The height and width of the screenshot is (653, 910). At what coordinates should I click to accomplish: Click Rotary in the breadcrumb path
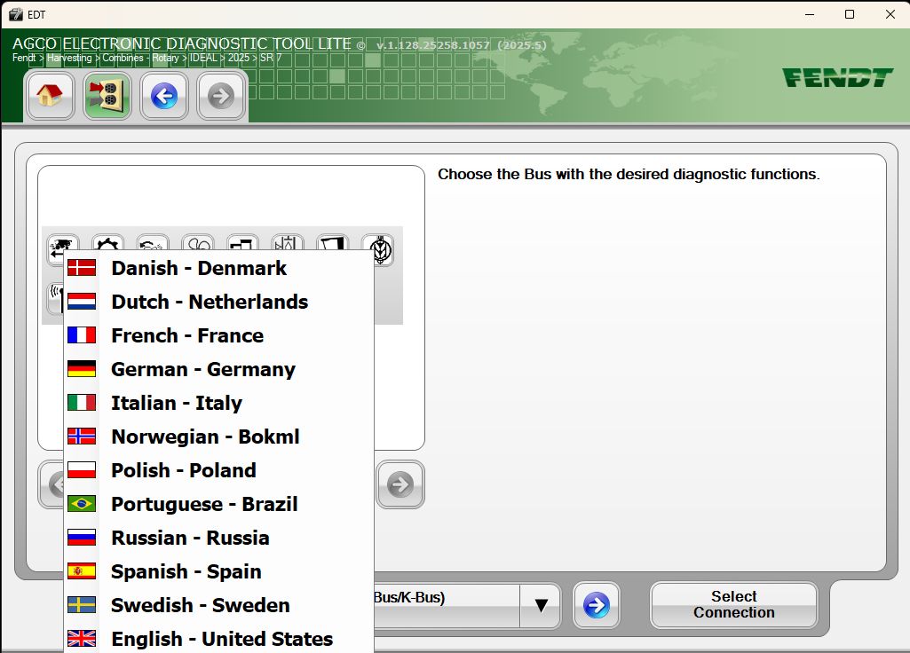pos(165,58)
